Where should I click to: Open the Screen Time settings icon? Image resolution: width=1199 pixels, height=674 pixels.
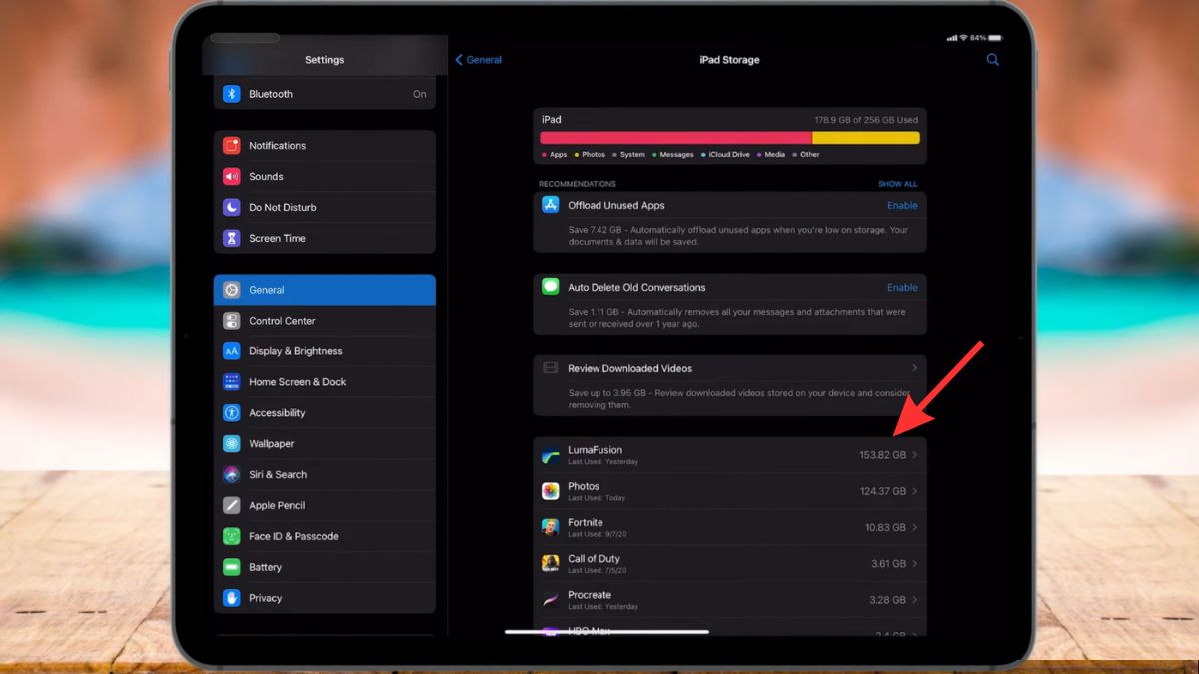[231, 238]
